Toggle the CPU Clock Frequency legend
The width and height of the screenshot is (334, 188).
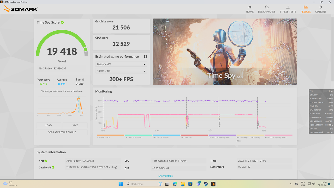(x=222, y=136)
